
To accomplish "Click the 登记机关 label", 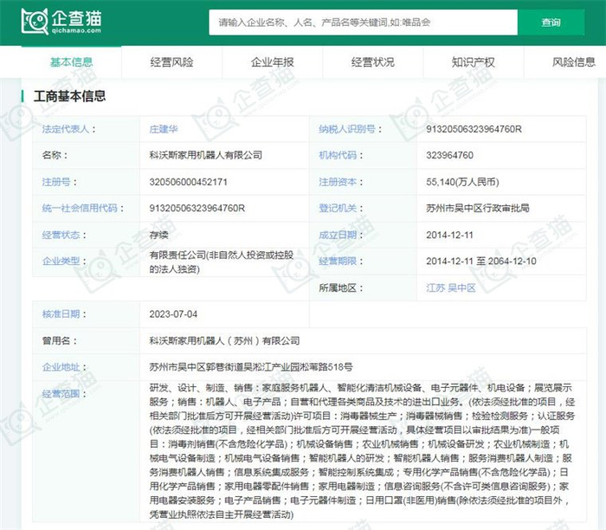I will [x=338, y=209].
